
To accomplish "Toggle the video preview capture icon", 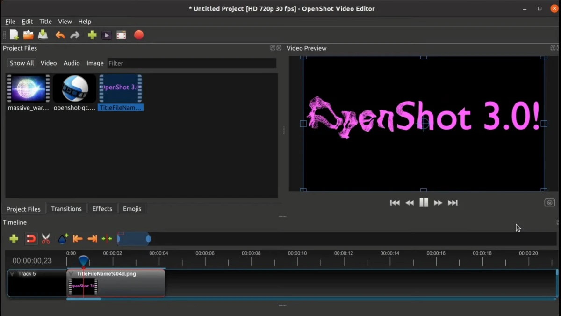I will [549, 202].
